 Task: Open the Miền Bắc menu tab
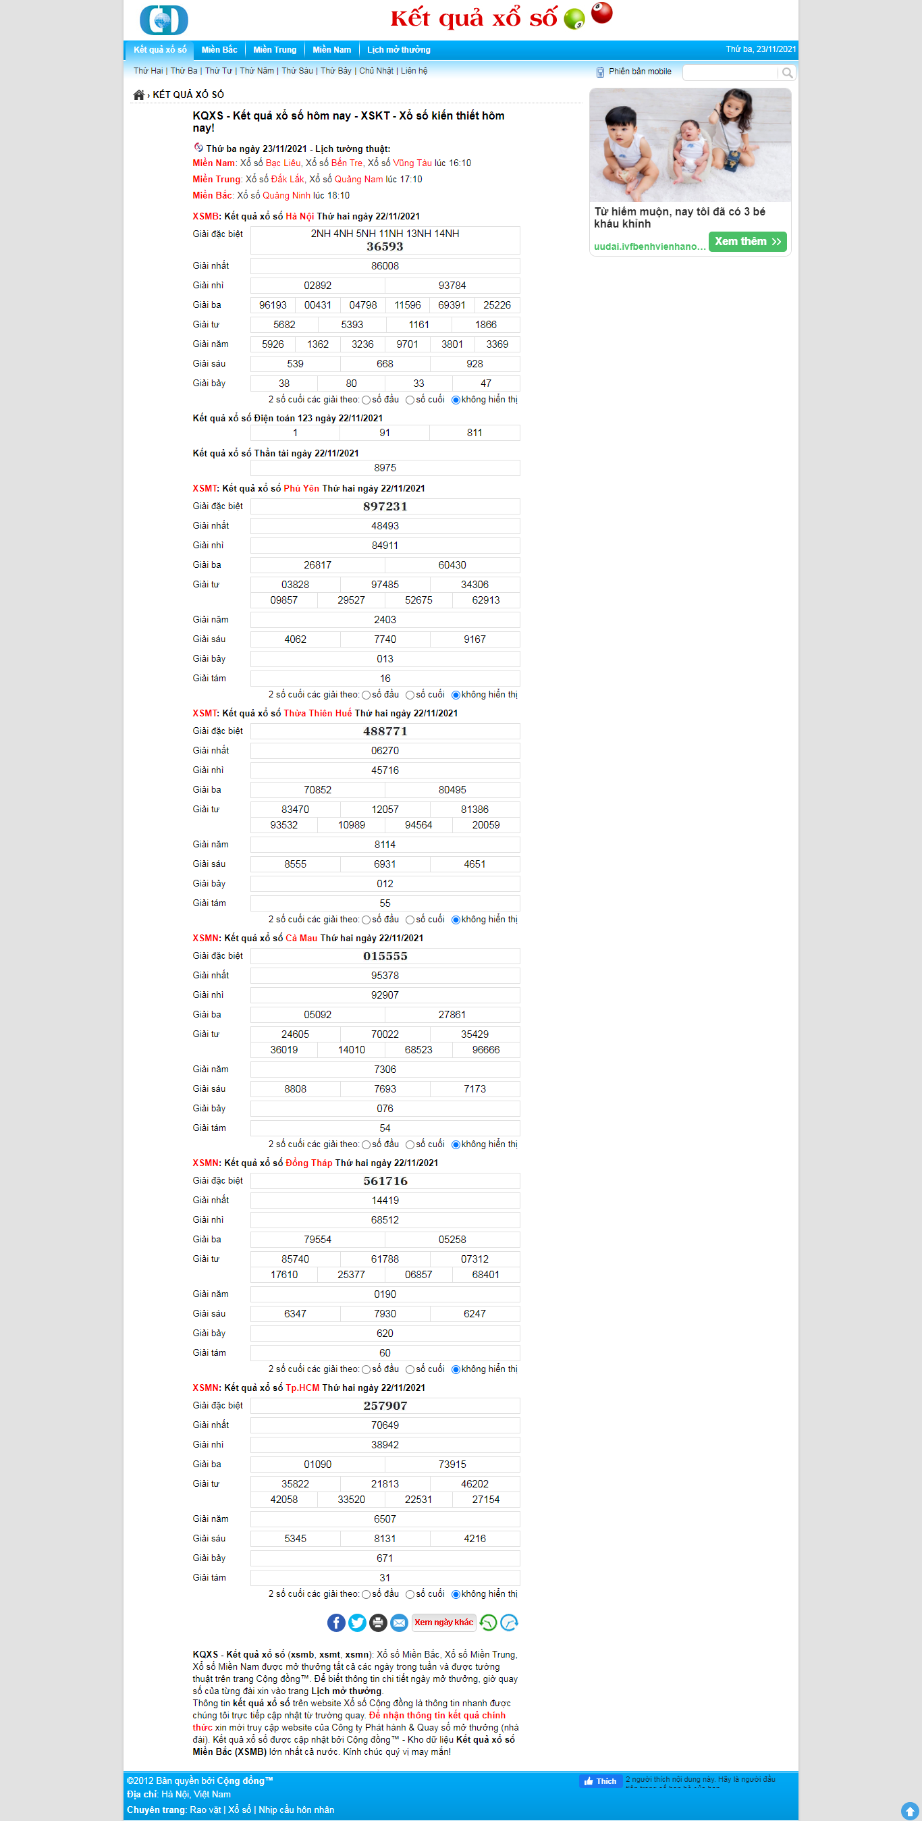[x=219, y=49]
